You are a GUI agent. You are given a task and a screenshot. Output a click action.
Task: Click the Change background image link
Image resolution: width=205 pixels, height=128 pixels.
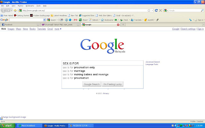click(13, 117)
